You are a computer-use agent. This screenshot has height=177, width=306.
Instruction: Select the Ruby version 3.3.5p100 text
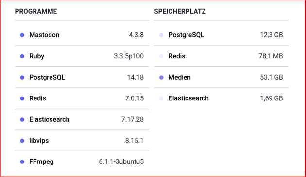pos(129,56)
